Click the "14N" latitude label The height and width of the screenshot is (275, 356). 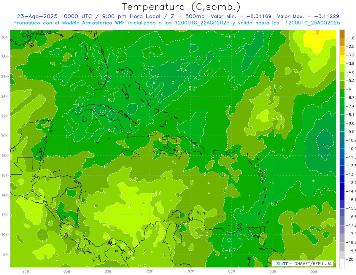pyautogui.click(x=5, y=195)
